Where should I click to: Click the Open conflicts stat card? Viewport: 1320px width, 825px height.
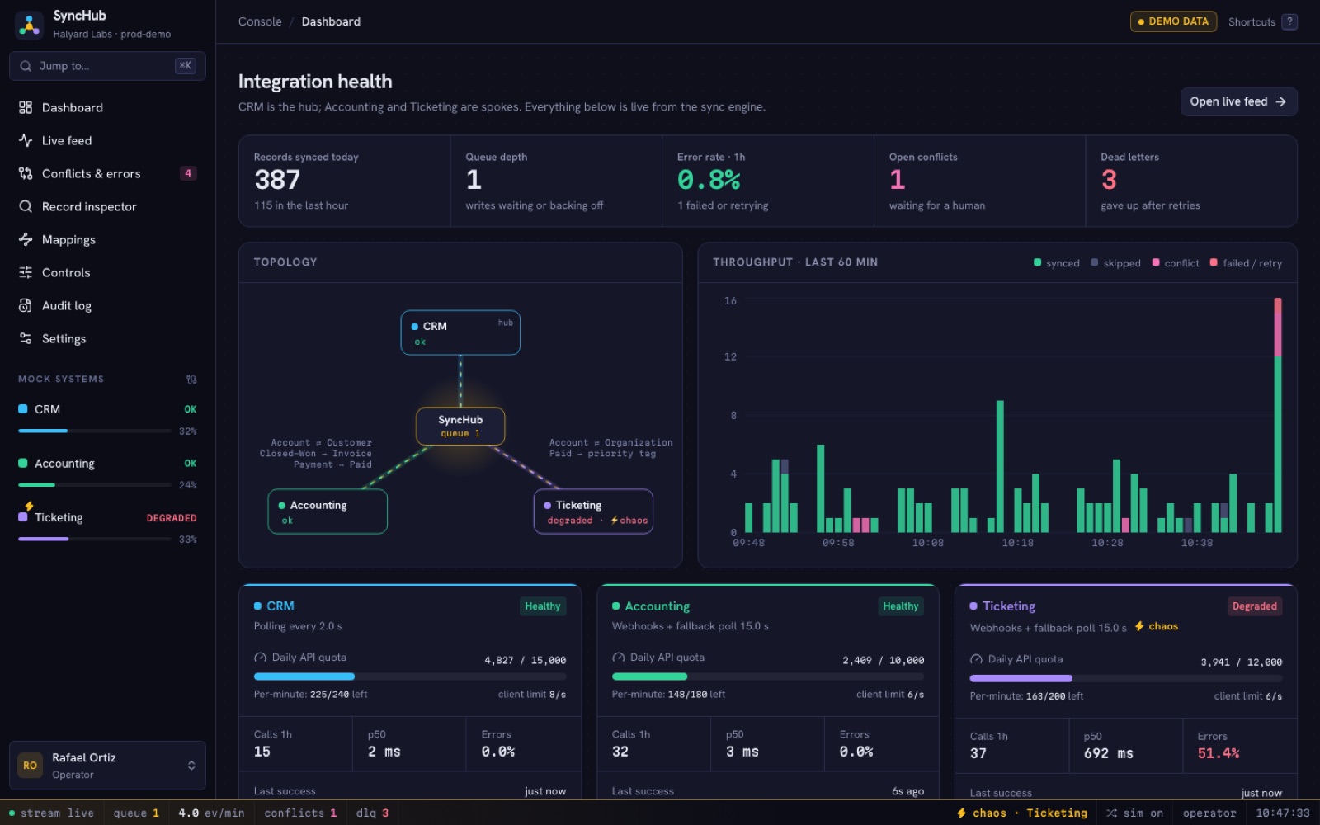(979, 181)
